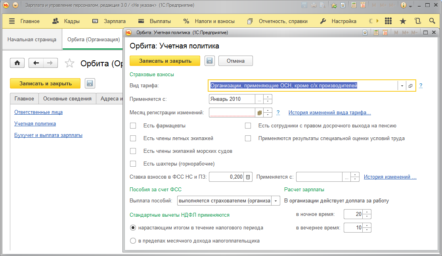Viewport: 442px width, 256px height.
Task: Click the back arrow navigation button
Action: coord(36,63)
